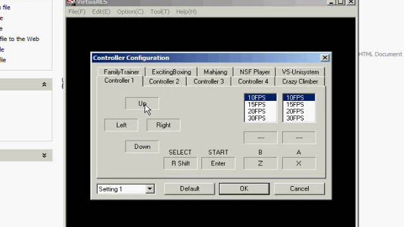The image size is (404, 227).
Task: Open the Controller 3 tab
Action: (209, 81)
